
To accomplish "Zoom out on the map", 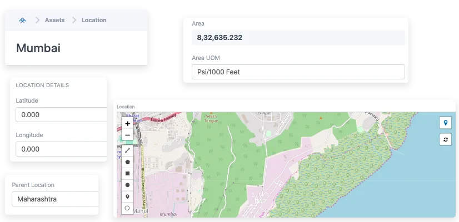I will [128, 135].
